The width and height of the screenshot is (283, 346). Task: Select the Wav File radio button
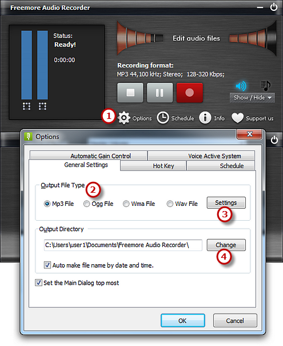pos(170,204)
